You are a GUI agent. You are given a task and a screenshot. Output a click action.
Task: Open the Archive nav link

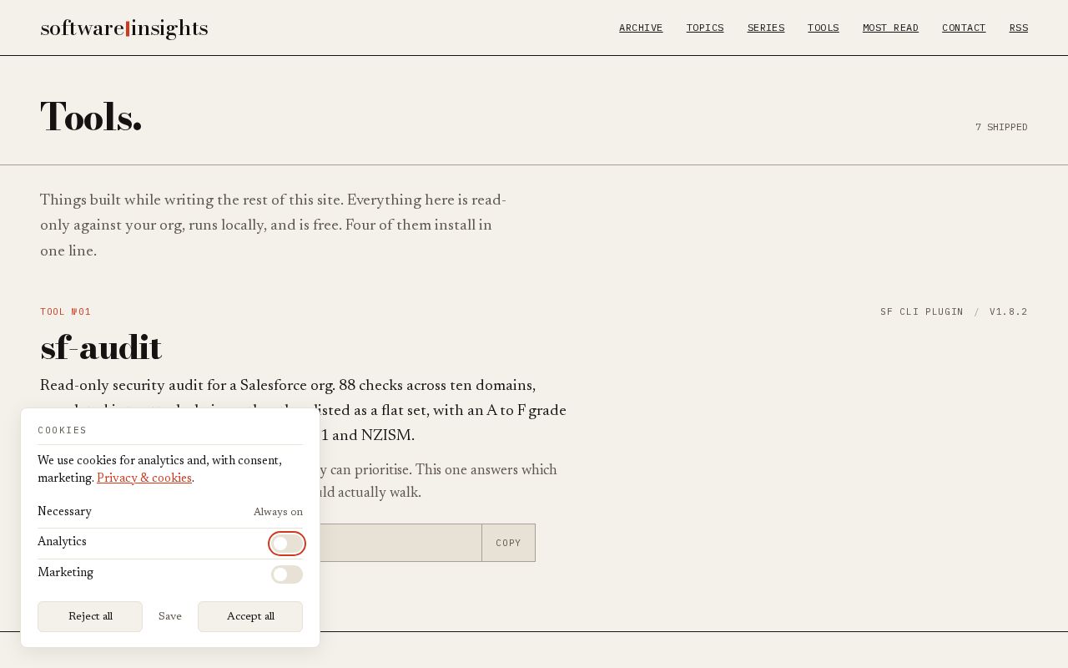[641, 28]
